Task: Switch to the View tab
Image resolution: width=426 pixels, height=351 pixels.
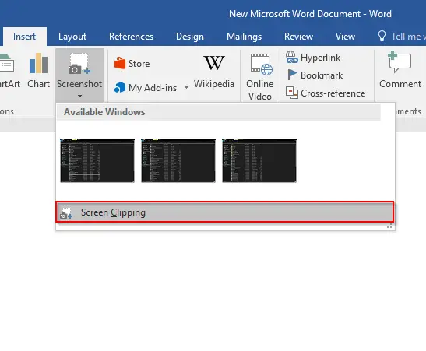Action: tap(345, 37)
